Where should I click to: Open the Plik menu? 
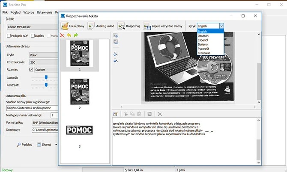(5, 12)
